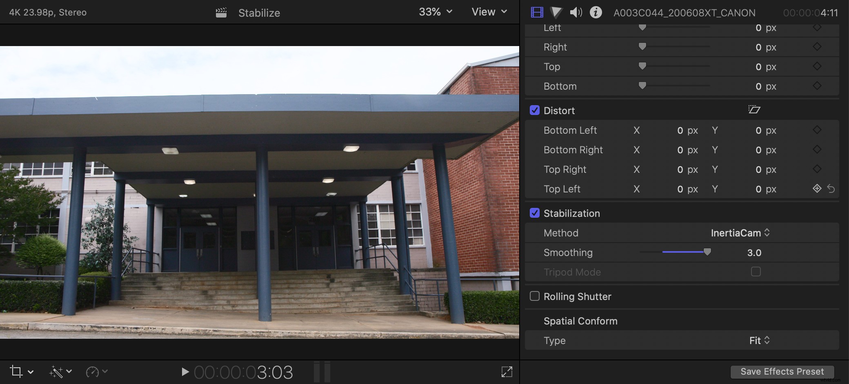Enable the Rolling Shutter checkbox

[535, 296]
